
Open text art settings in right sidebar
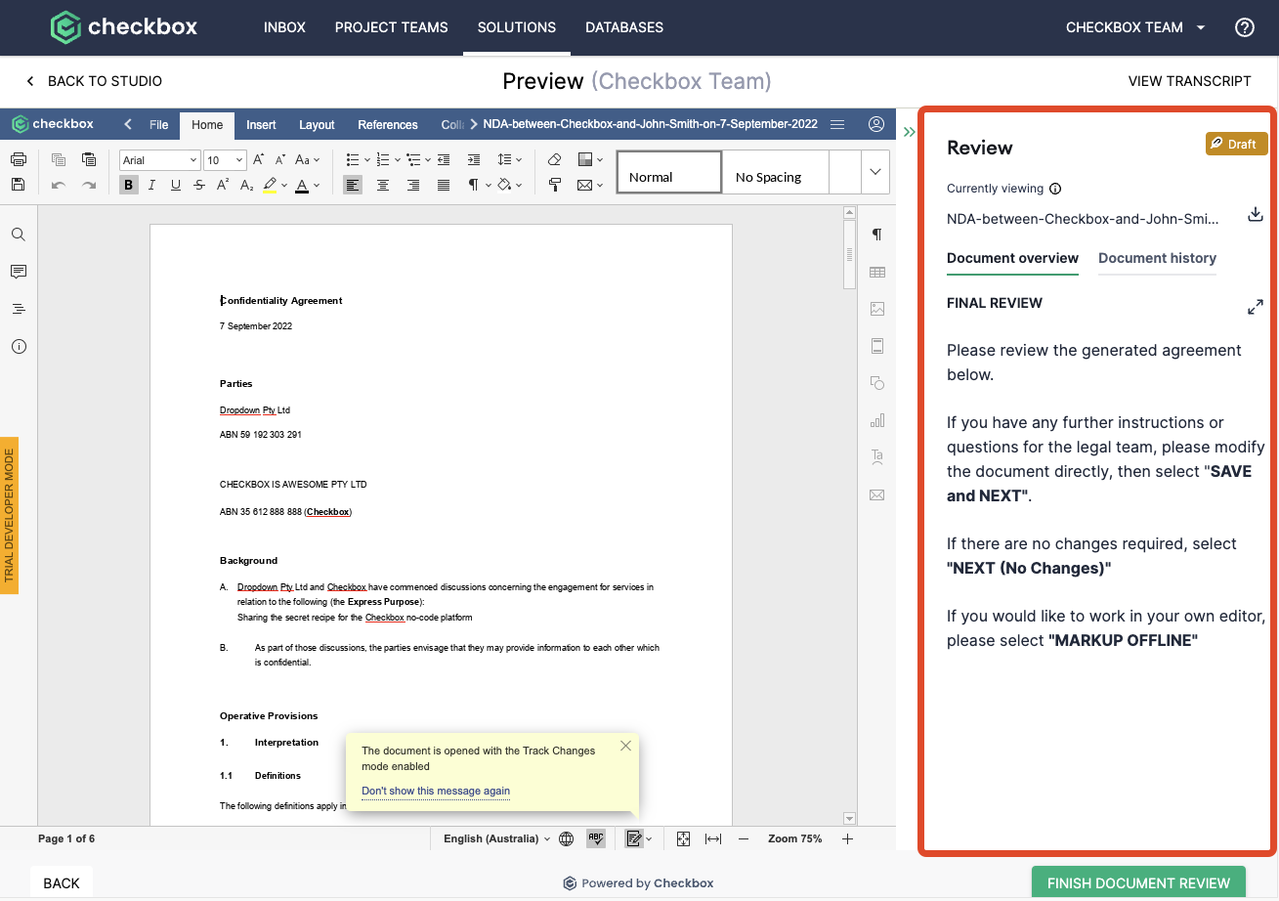[x=876, y=457]
